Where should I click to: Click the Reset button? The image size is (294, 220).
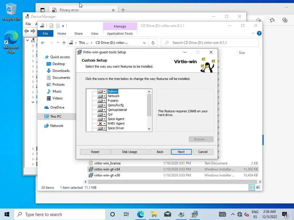click(x=95, y=152)
